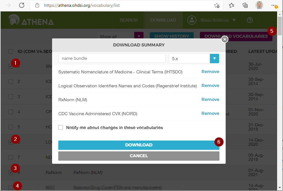283x191 pixels.
Task: Open the user account avatar icon
Action: pyautogui.click(x=192, y=20)
